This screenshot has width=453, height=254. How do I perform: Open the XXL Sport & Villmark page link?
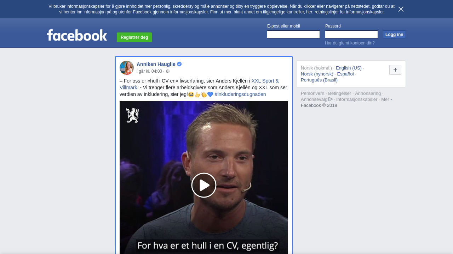[x=199, y=84]
